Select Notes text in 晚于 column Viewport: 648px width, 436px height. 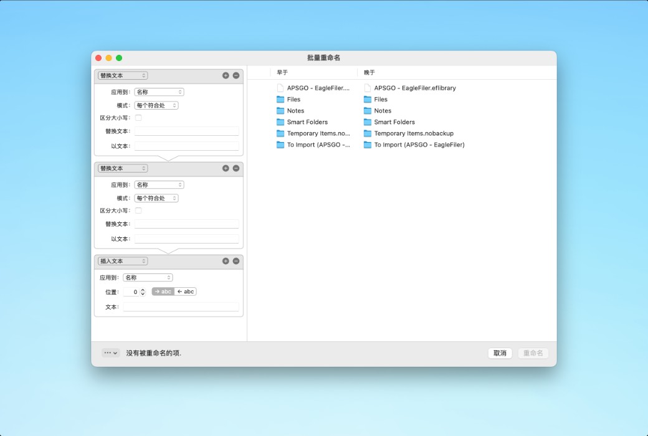[383, 111]
